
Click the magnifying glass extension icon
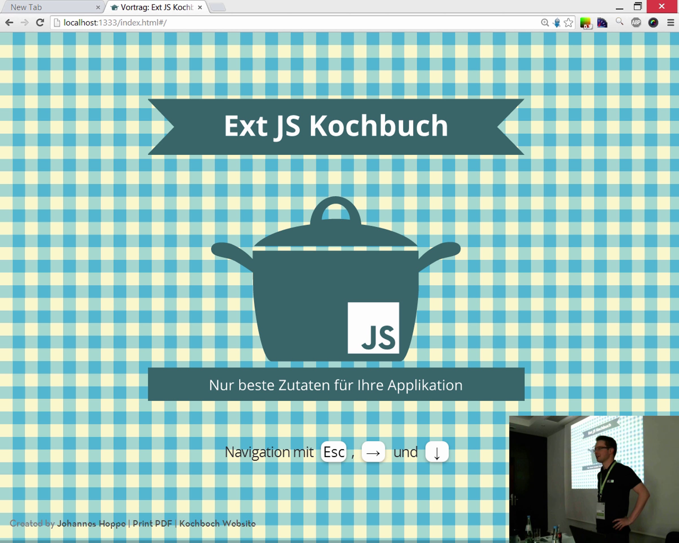coord(619,22)
